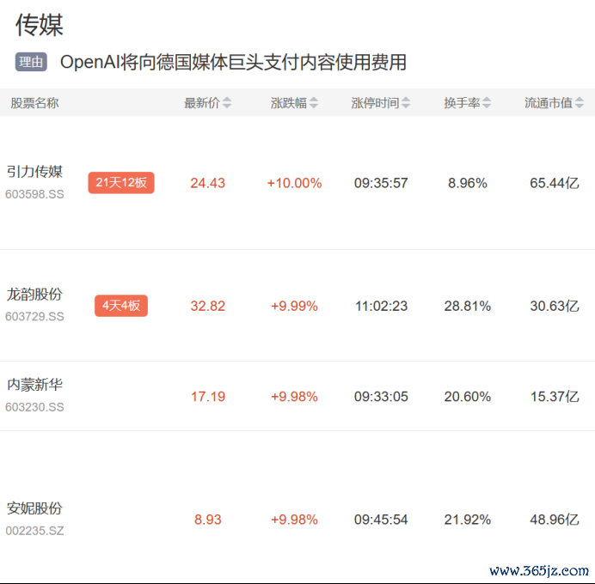Click the 理由 badge
595x584 pixels.
pos(31,62)
